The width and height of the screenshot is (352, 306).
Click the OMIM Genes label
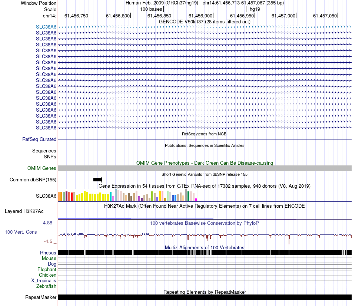pyautogui.click(x=41, y=168)
